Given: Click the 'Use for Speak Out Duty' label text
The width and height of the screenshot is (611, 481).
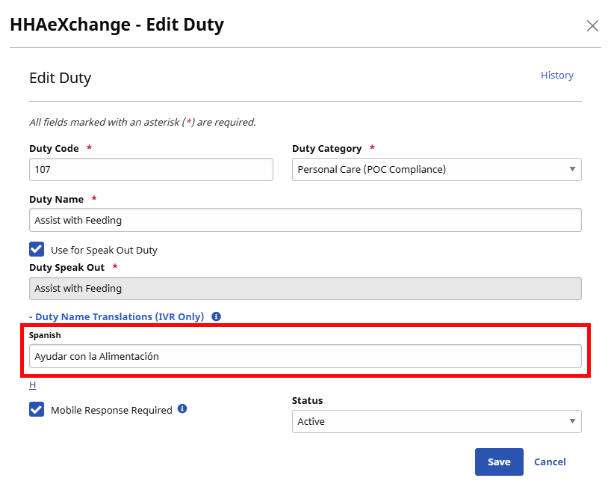Looking at the screenshot, I should tap(104, 250).
